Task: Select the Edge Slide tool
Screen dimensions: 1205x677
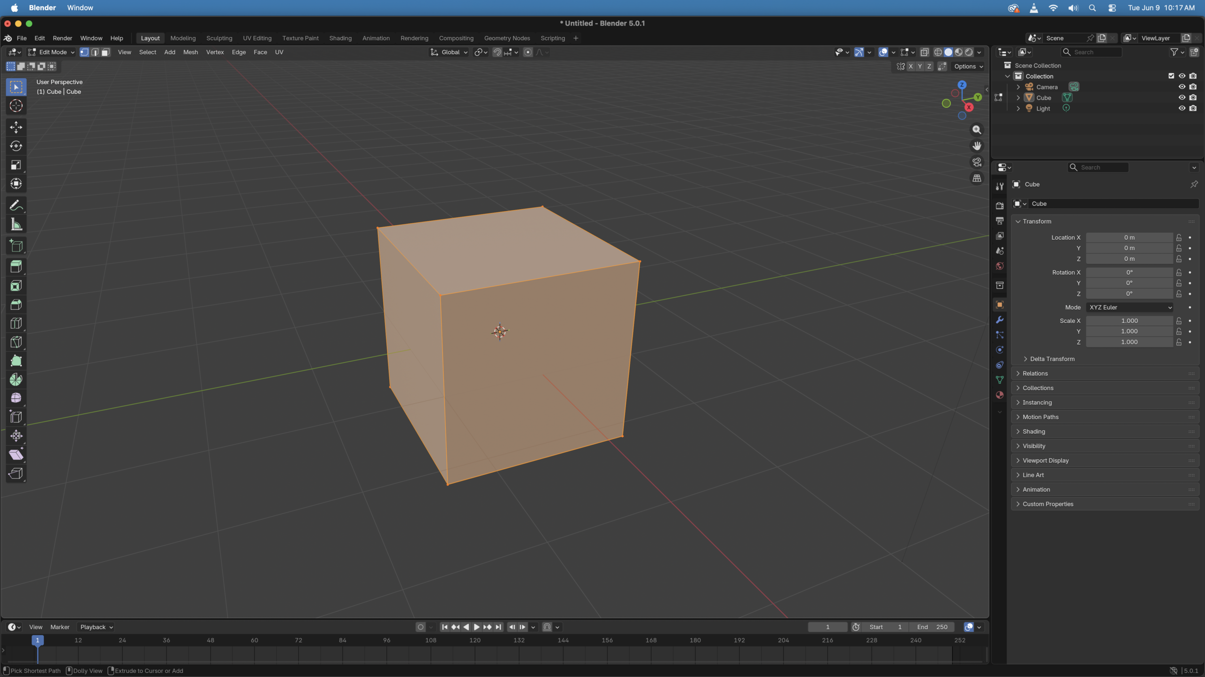Action: coord(16,417)
